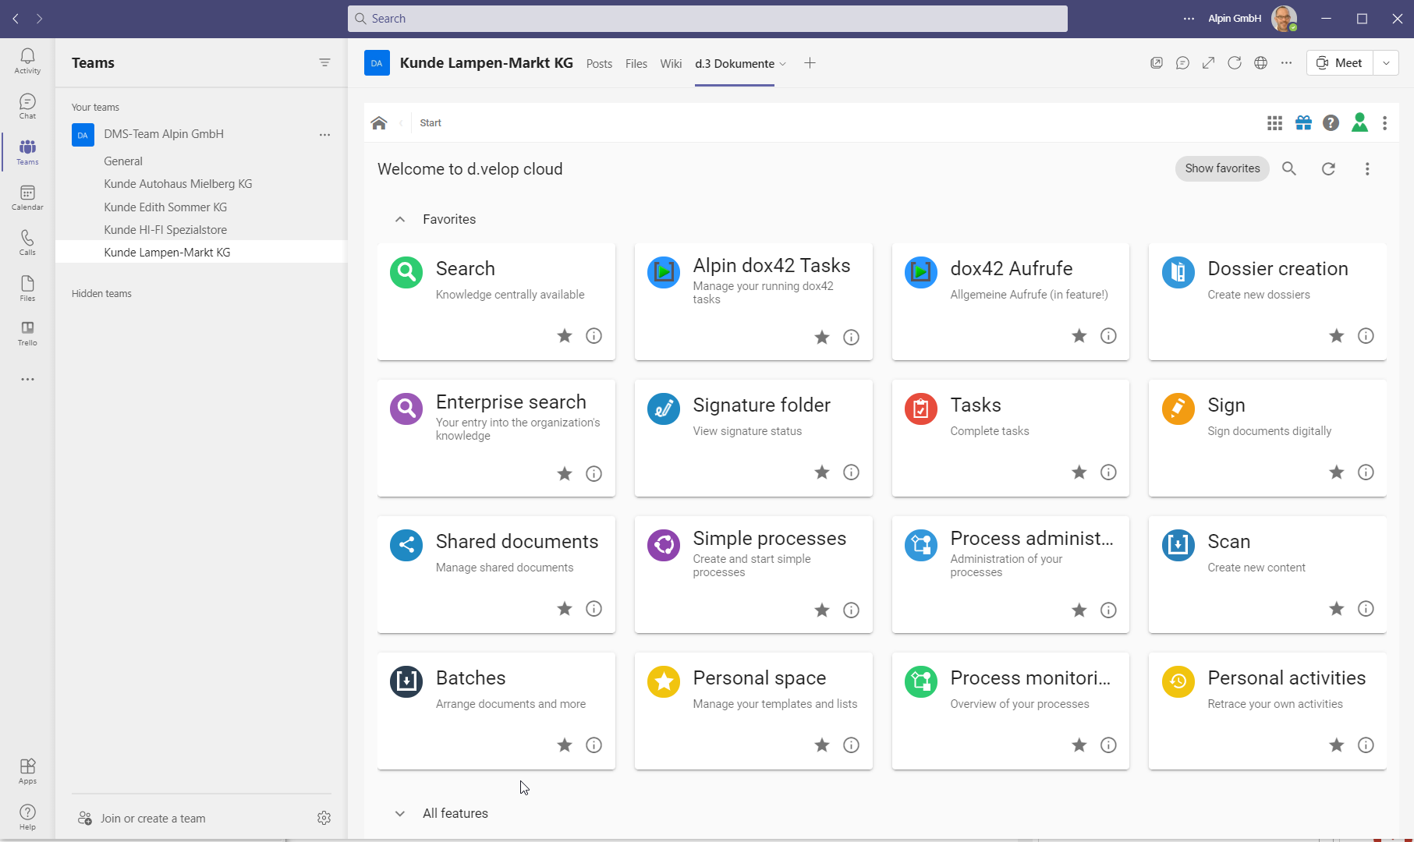Open tab conversation icon

tap(1182, 63)
